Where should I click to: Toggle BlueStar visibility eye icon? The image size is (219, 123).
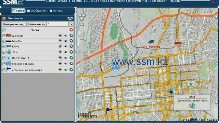click(66, 41)
